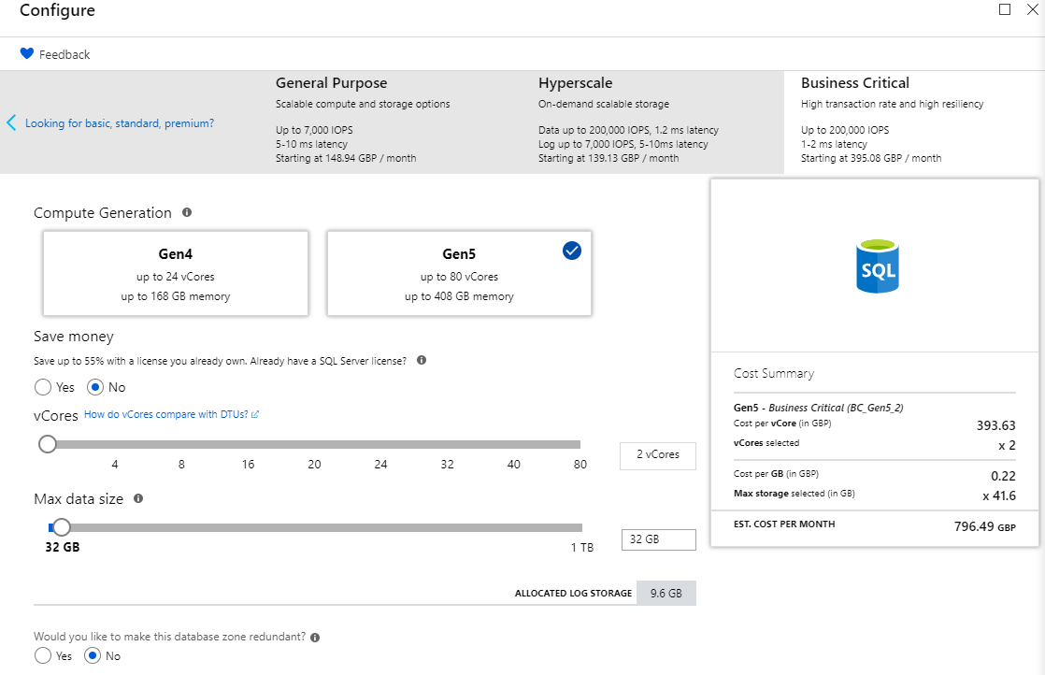The height and width of the screenshot is (675, 1045).
Task: Show info for Compute Generation
Action: 187,212
